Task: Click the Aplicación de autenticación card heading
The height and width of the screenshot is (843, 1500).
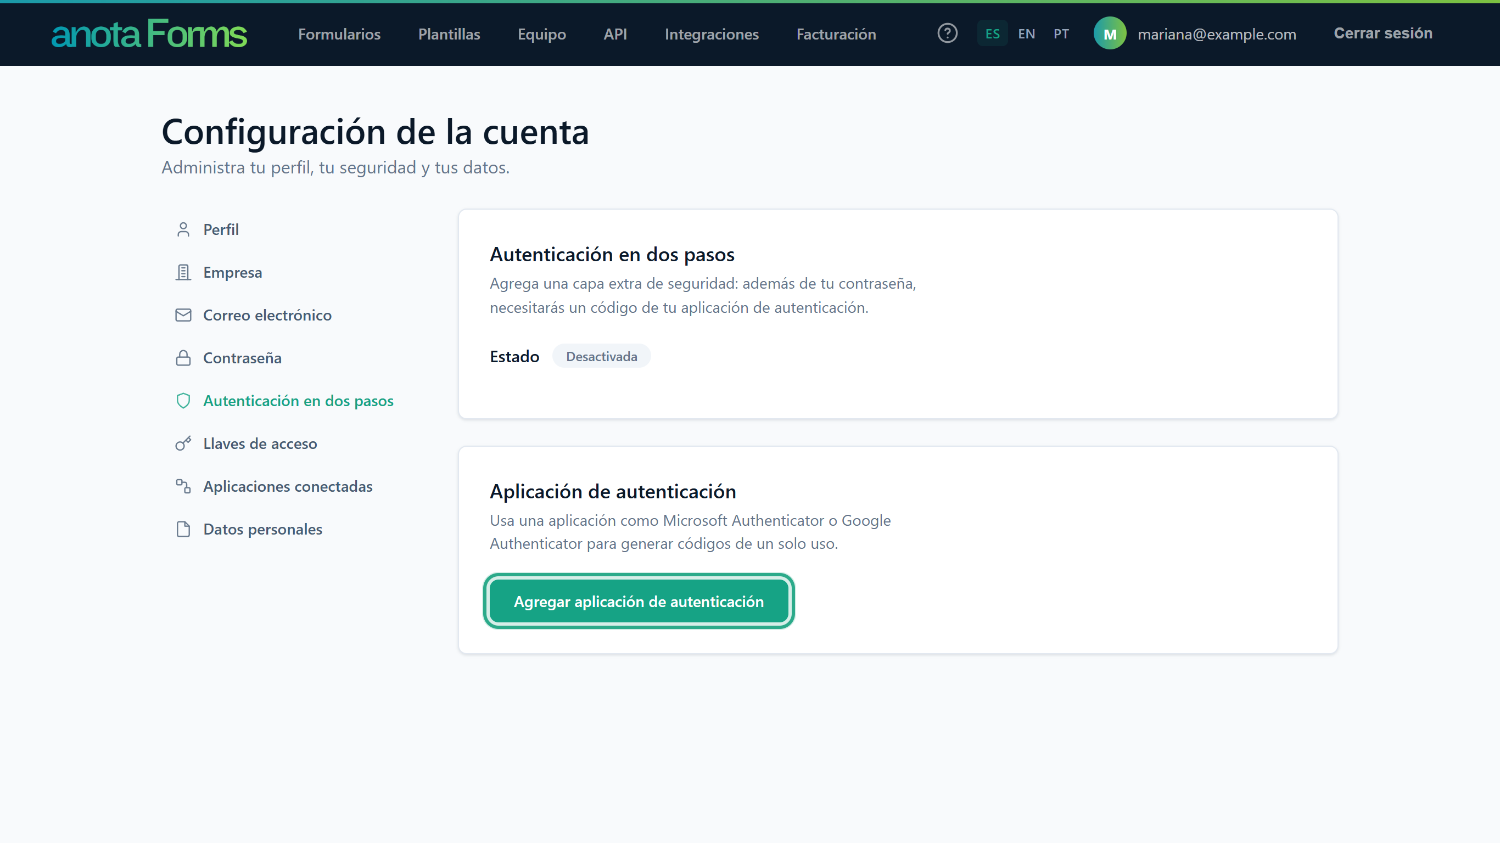Action: (613, 491)
